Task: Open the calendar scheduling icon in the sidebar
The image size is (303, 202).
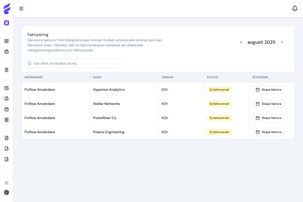Action: tap(7, 88)
